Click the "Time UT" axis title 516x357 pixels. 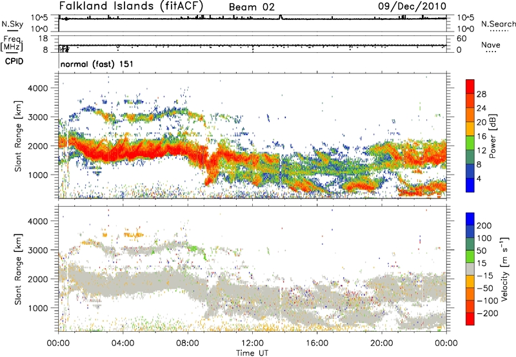point(252,353)
